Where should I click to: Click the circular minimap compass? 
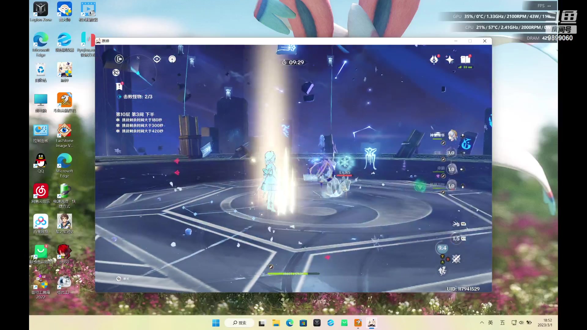pos(138,73)
